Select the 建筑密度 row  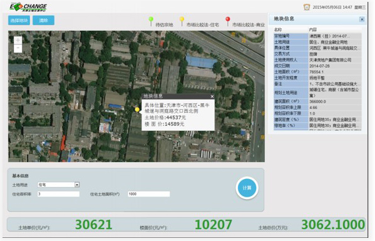click(317, 120)
